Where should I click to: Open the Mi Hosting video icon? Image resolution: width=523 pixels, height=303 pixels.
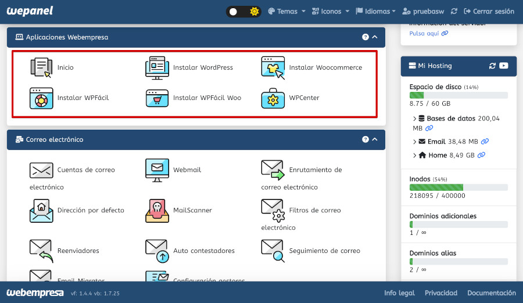coord(504,66)
